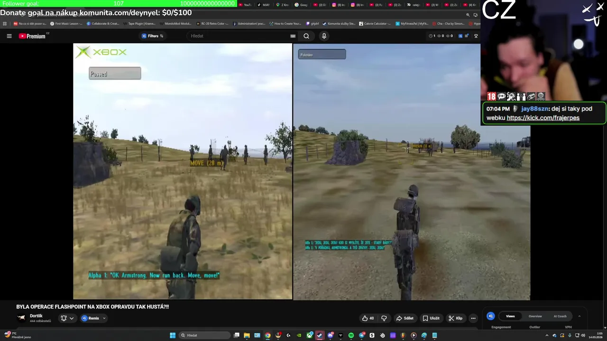The image size is (607, 341).
Task: Toggle the notification bell for Dortlik
Action: 64,318
